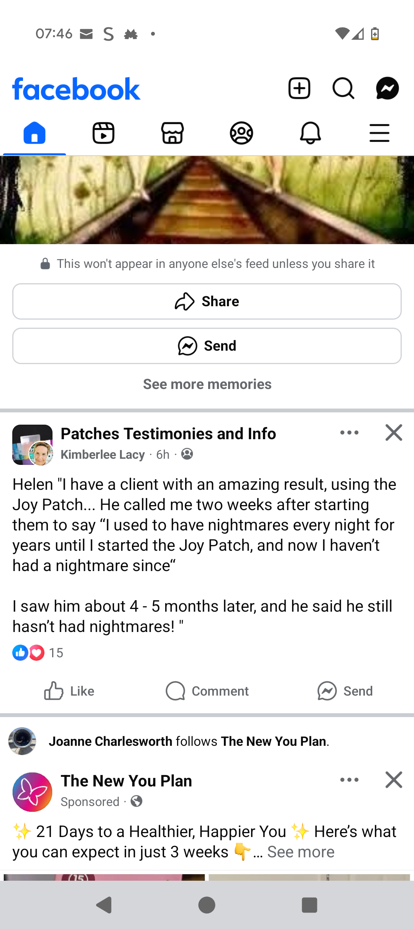Open the Notifications bell tab
This screenshot has height=929, width=414.
310,133
